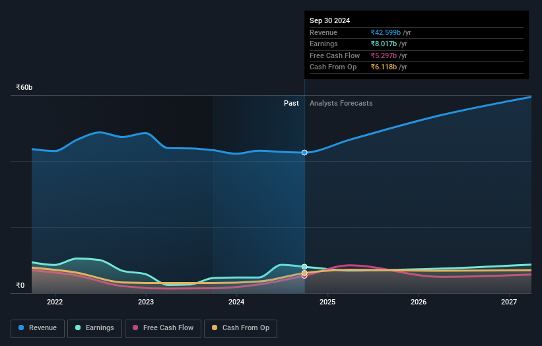Click the blue Revenue legend dot
This screenshot has height=346, width=542.
[x=21, y=328]
